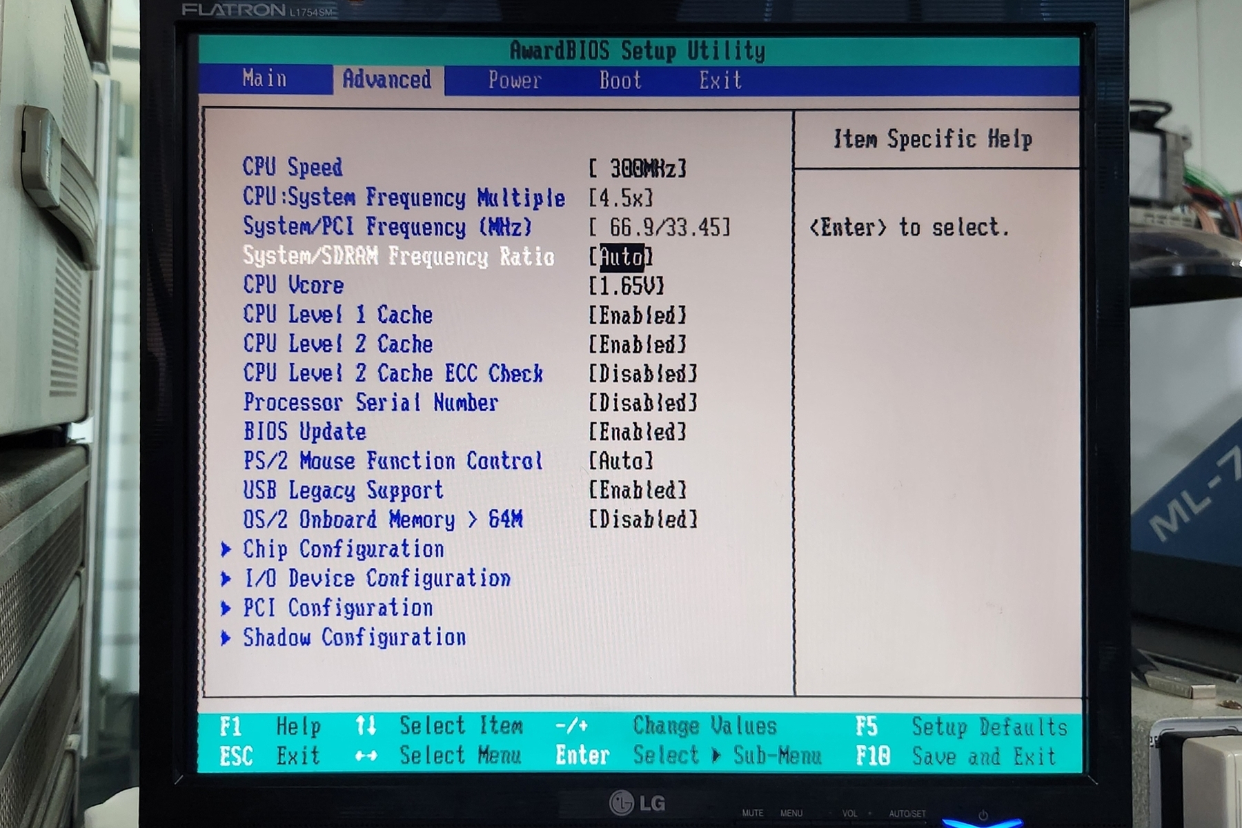Open the Main menu tab
1242x828 pixels.
(264, 79)
